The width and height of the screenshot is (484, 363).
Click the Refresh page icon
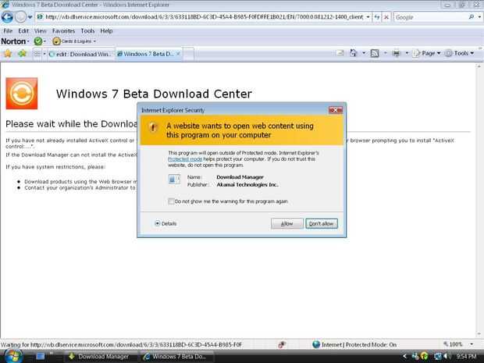click(377, 17)
